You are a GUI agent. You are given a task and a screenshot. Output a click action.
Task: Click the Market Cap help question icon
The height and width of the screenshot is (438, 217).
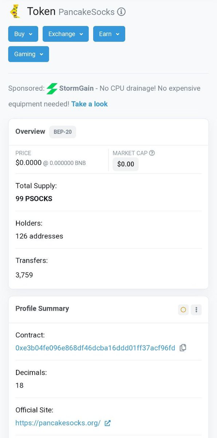coord(152,153)
